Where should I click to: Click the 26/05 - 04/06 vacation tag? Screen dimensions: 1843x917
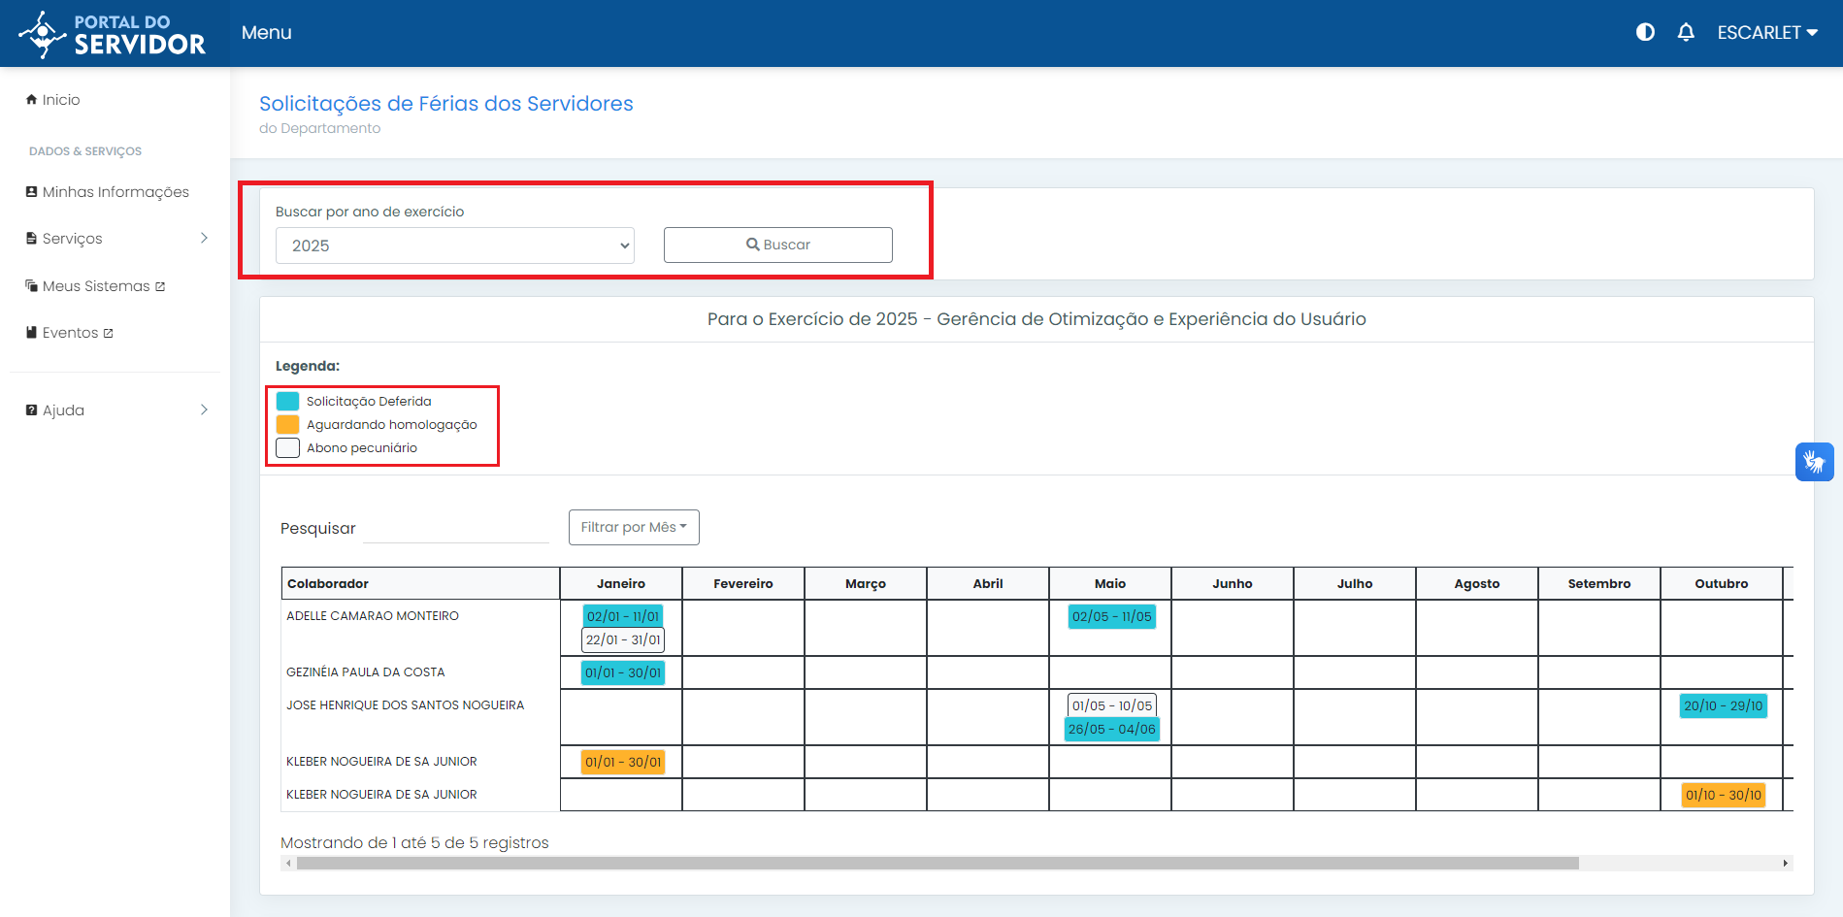coord(1112,729)
